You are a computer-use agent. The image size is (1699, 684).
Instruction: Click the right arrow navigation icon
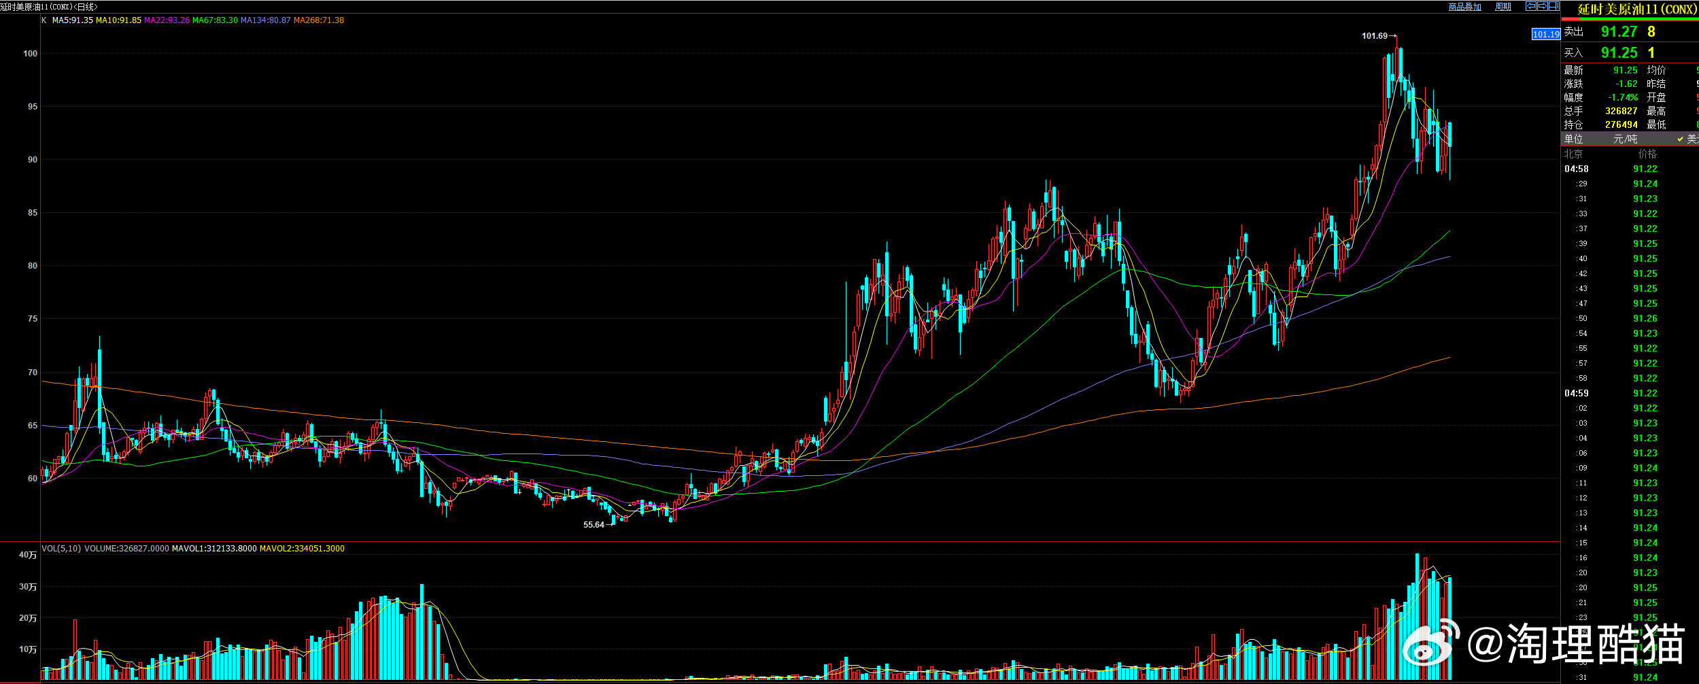[1543, 6]
